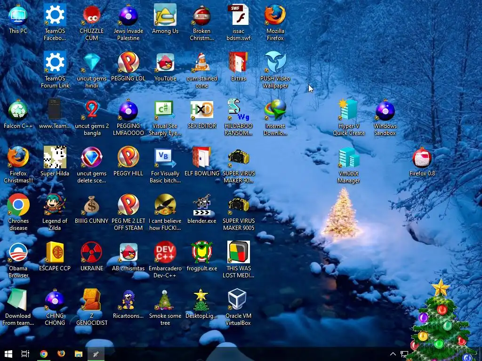482x361 pixels.
Task: Open the www.Team... text file icon
Action: (x=55, y=109)
